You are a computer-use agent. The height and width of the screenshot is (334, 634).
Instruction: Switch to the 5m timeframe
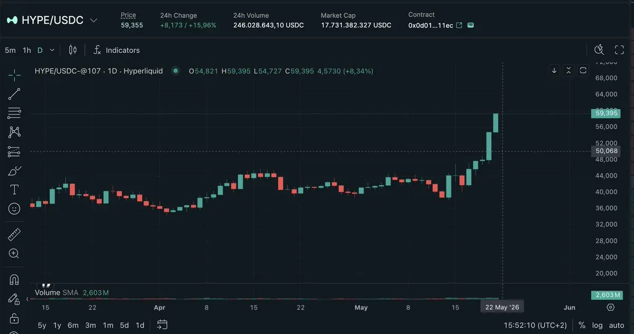pos(10,50)
